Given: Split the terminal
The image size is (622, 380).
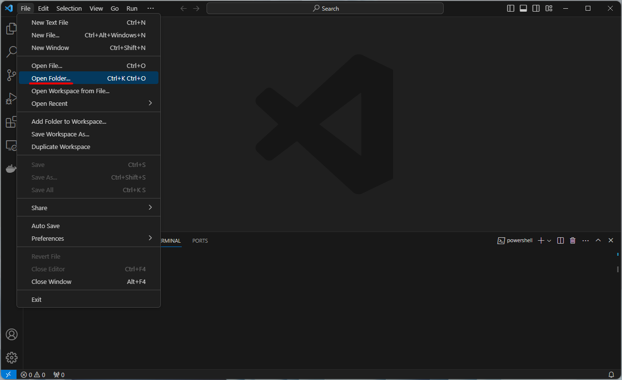Looking at the screenshot, I should [560, 240].
